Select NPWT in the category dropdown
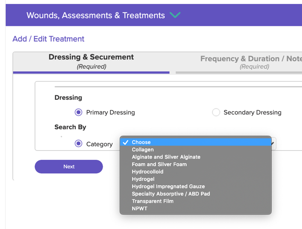Viewport: 302px width, 229px height. [x=140, y=209]
